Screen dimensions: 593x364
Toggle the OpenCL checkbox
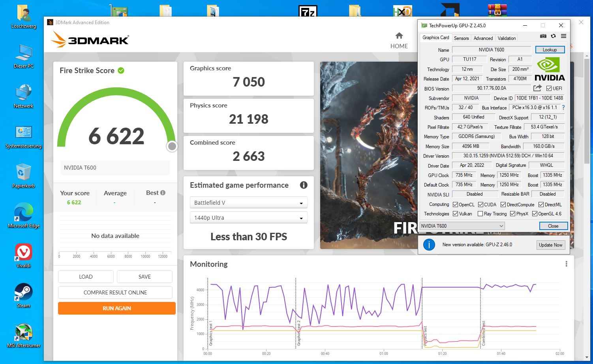click(455, 205)
